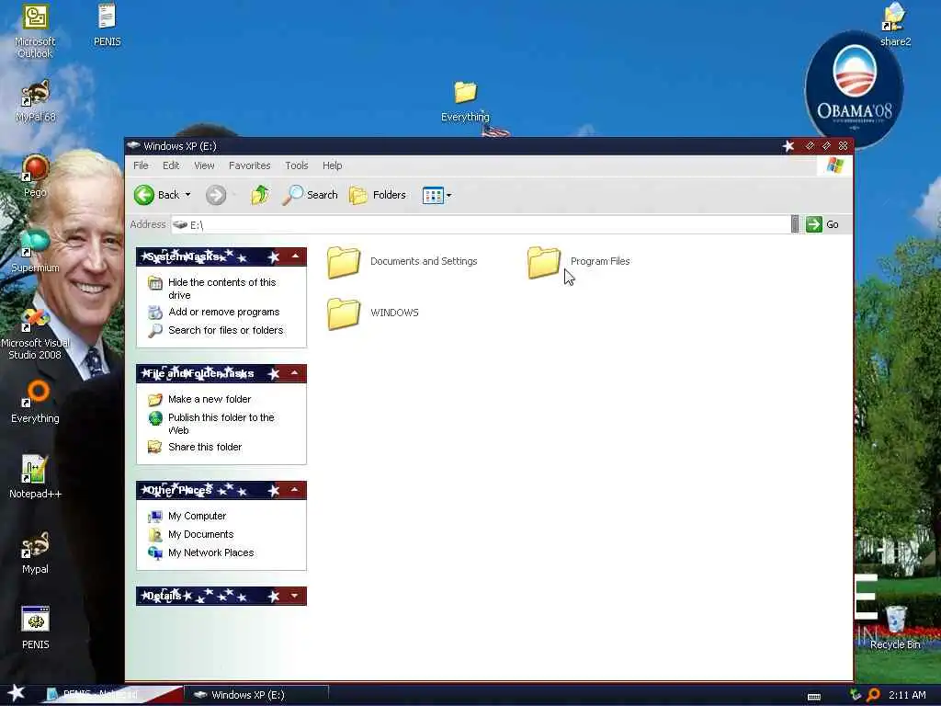
Task: Select the Program Files folder
Action: [579, 262]
